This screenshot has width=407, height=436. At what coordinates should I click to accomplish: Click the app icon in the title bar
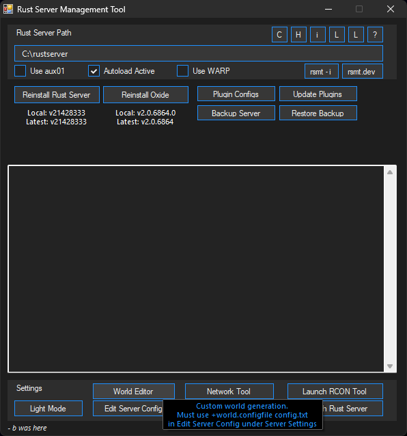(8, 9)
